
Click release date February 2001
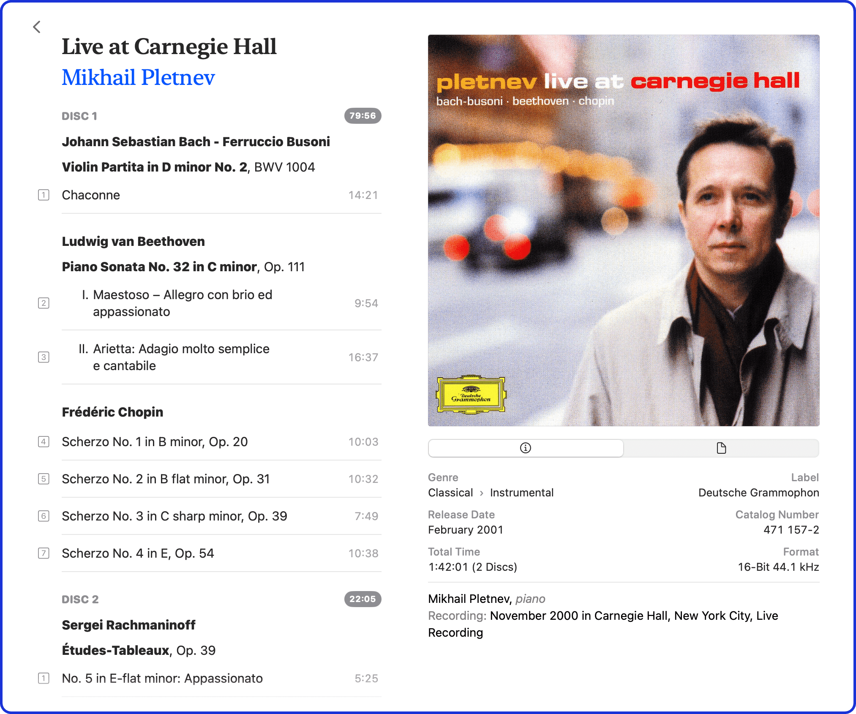pyautogui.click(x=466, y=530)
